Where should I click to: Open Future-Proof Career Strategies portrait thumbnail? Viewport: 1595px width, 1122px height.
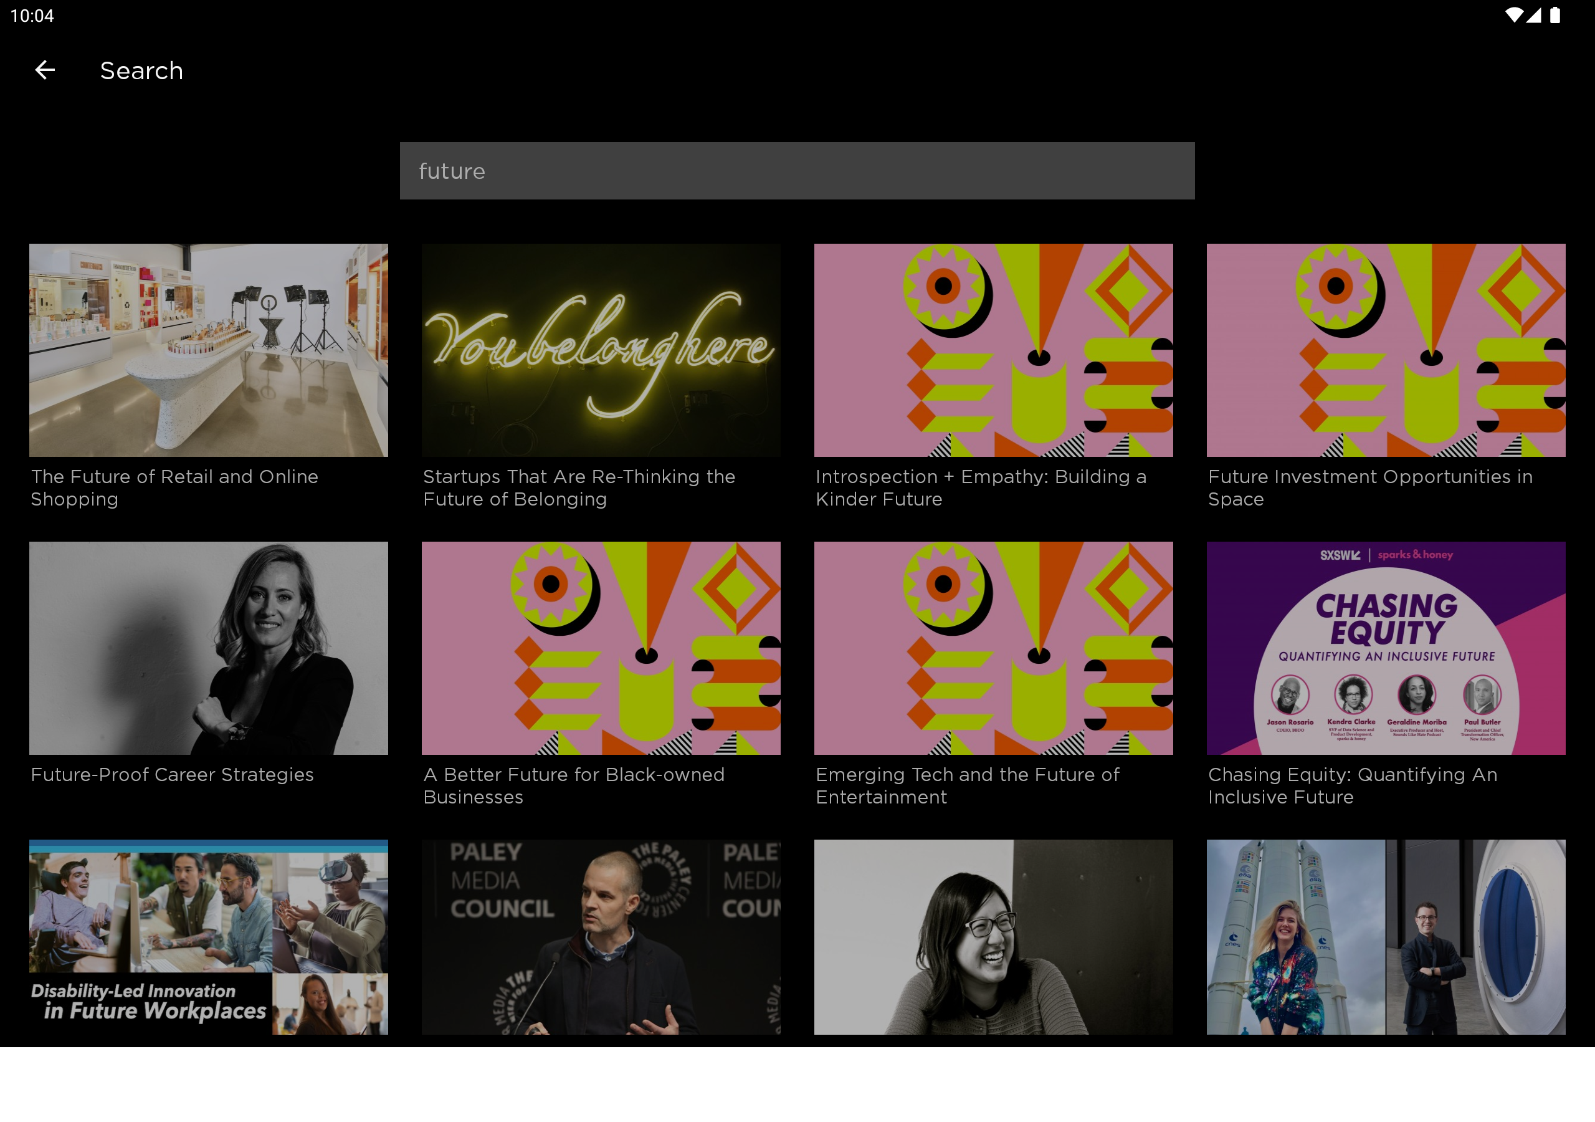click(208, 648)
